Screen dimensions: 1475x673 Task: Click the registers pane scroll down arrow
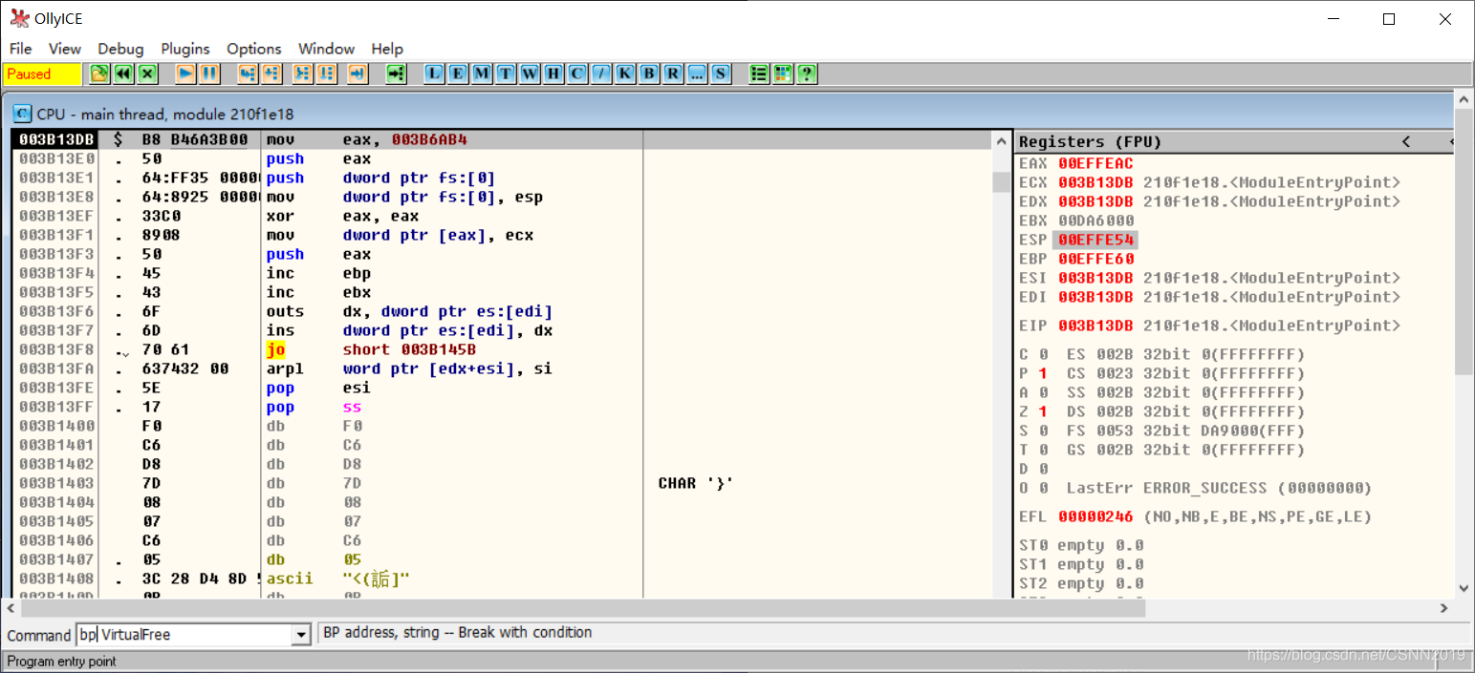point(1464,589)
